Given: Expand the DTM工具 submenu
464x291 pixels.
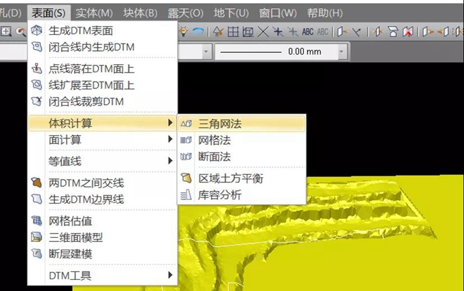Looking at the screenshot, I should tap(102, 276).
